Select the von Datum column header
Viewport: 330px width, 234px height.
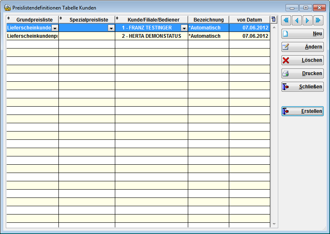[x=250, y=19]
